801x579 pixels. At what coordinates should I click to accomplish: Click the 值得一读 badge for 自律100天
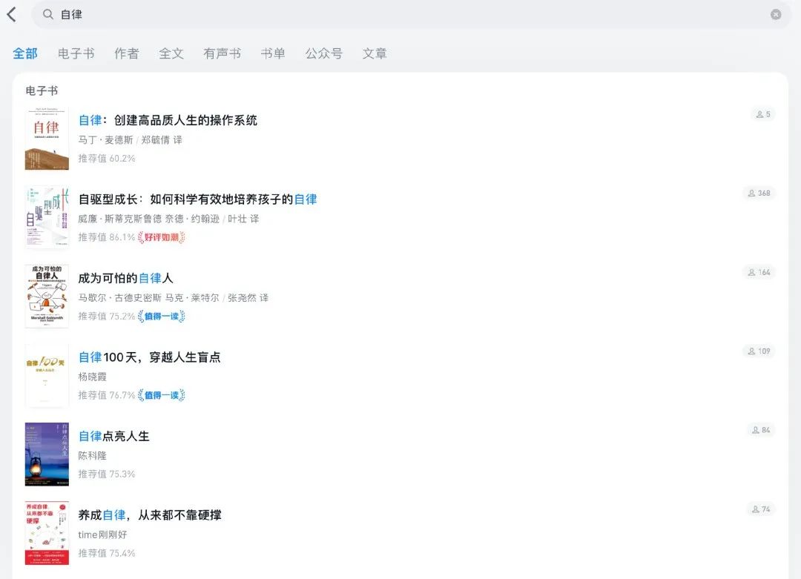(x=161, y=395)
